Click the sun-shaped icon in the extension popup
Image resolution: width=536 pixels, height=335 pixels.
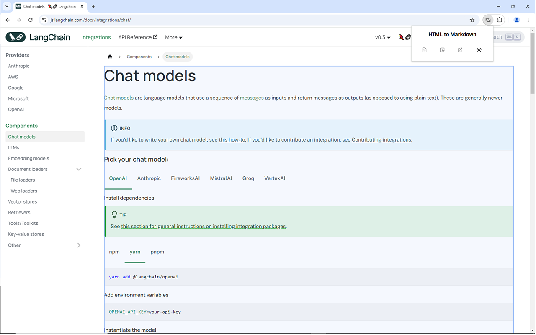tap(479, 50)
